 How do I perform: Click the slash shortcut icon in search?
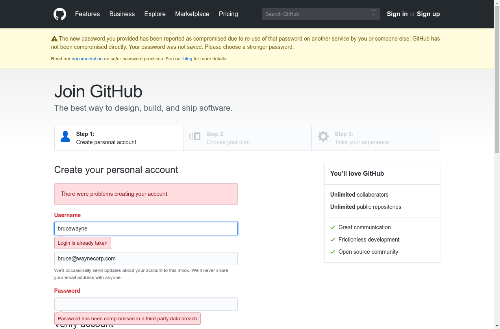[x=373, y=14]
